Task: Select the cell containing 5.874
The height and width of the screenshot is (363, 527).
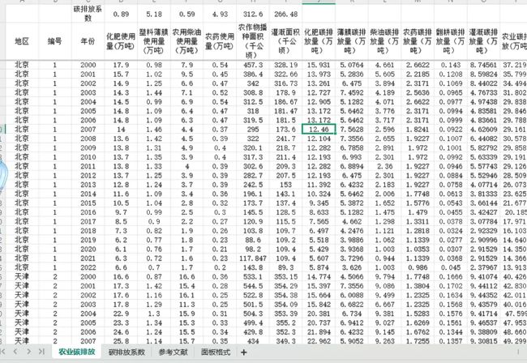Action: pos(319,267)
